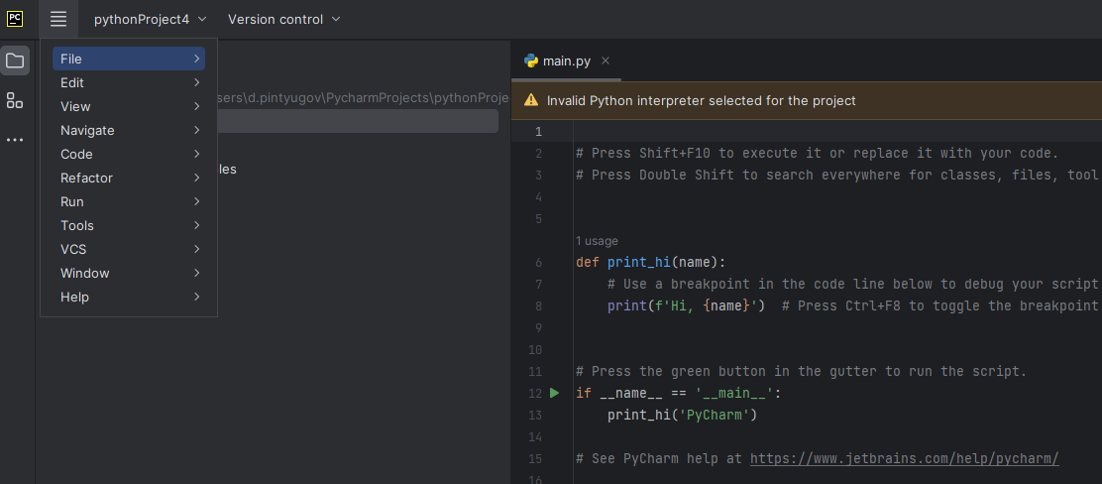Open the Refactor menu
Screen dimensions: 1102x484
coord(129,178)
